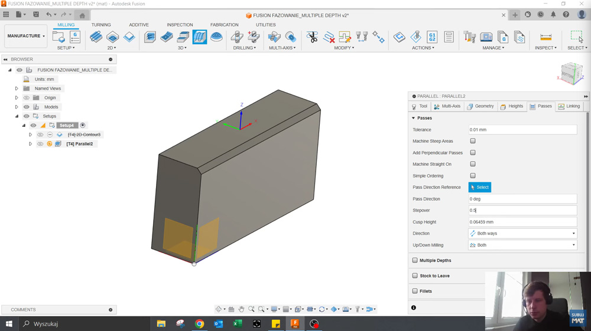Toggle visibility eye of the Models folder
Image resolution: width=591 pixels, height=331 pixels.
point(27,107)
